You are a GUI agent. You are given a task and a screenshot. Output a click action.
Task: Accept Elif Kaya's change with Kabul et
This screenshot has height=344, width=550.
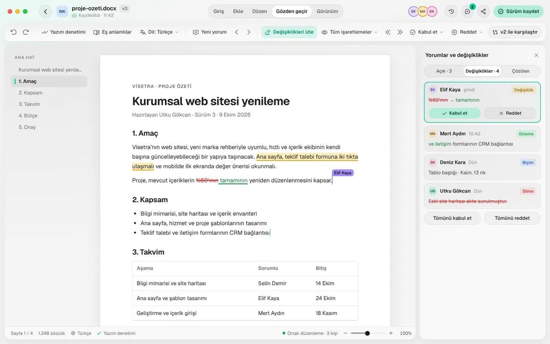click(x=455, y=113)
